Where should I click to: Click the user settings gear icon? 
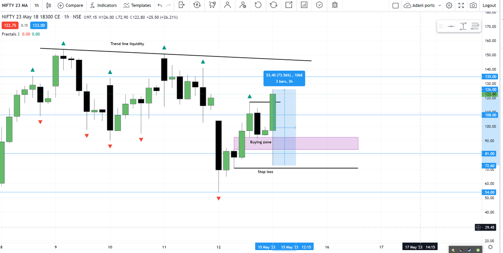(x=242, y=5)
